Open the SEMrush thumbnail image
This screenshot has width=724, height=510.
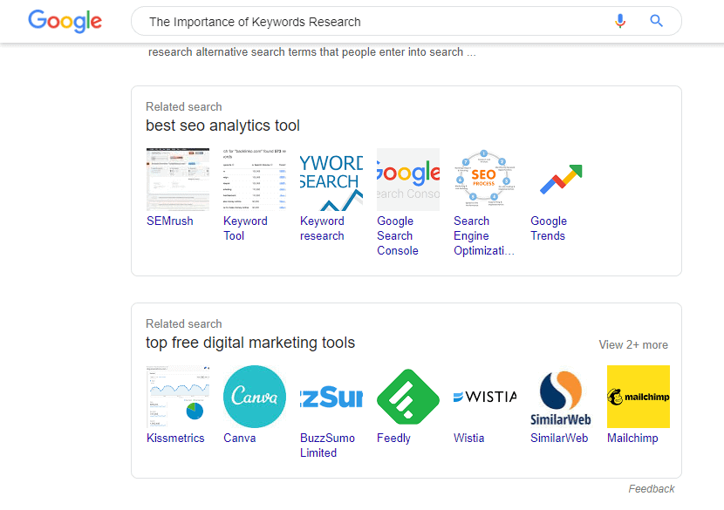point(178,180)
